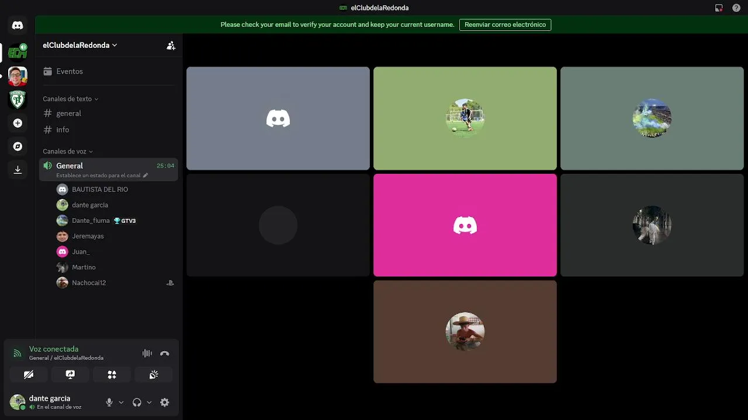Open the soundboard button
The image size is (748, 420).
pos(154,374)
